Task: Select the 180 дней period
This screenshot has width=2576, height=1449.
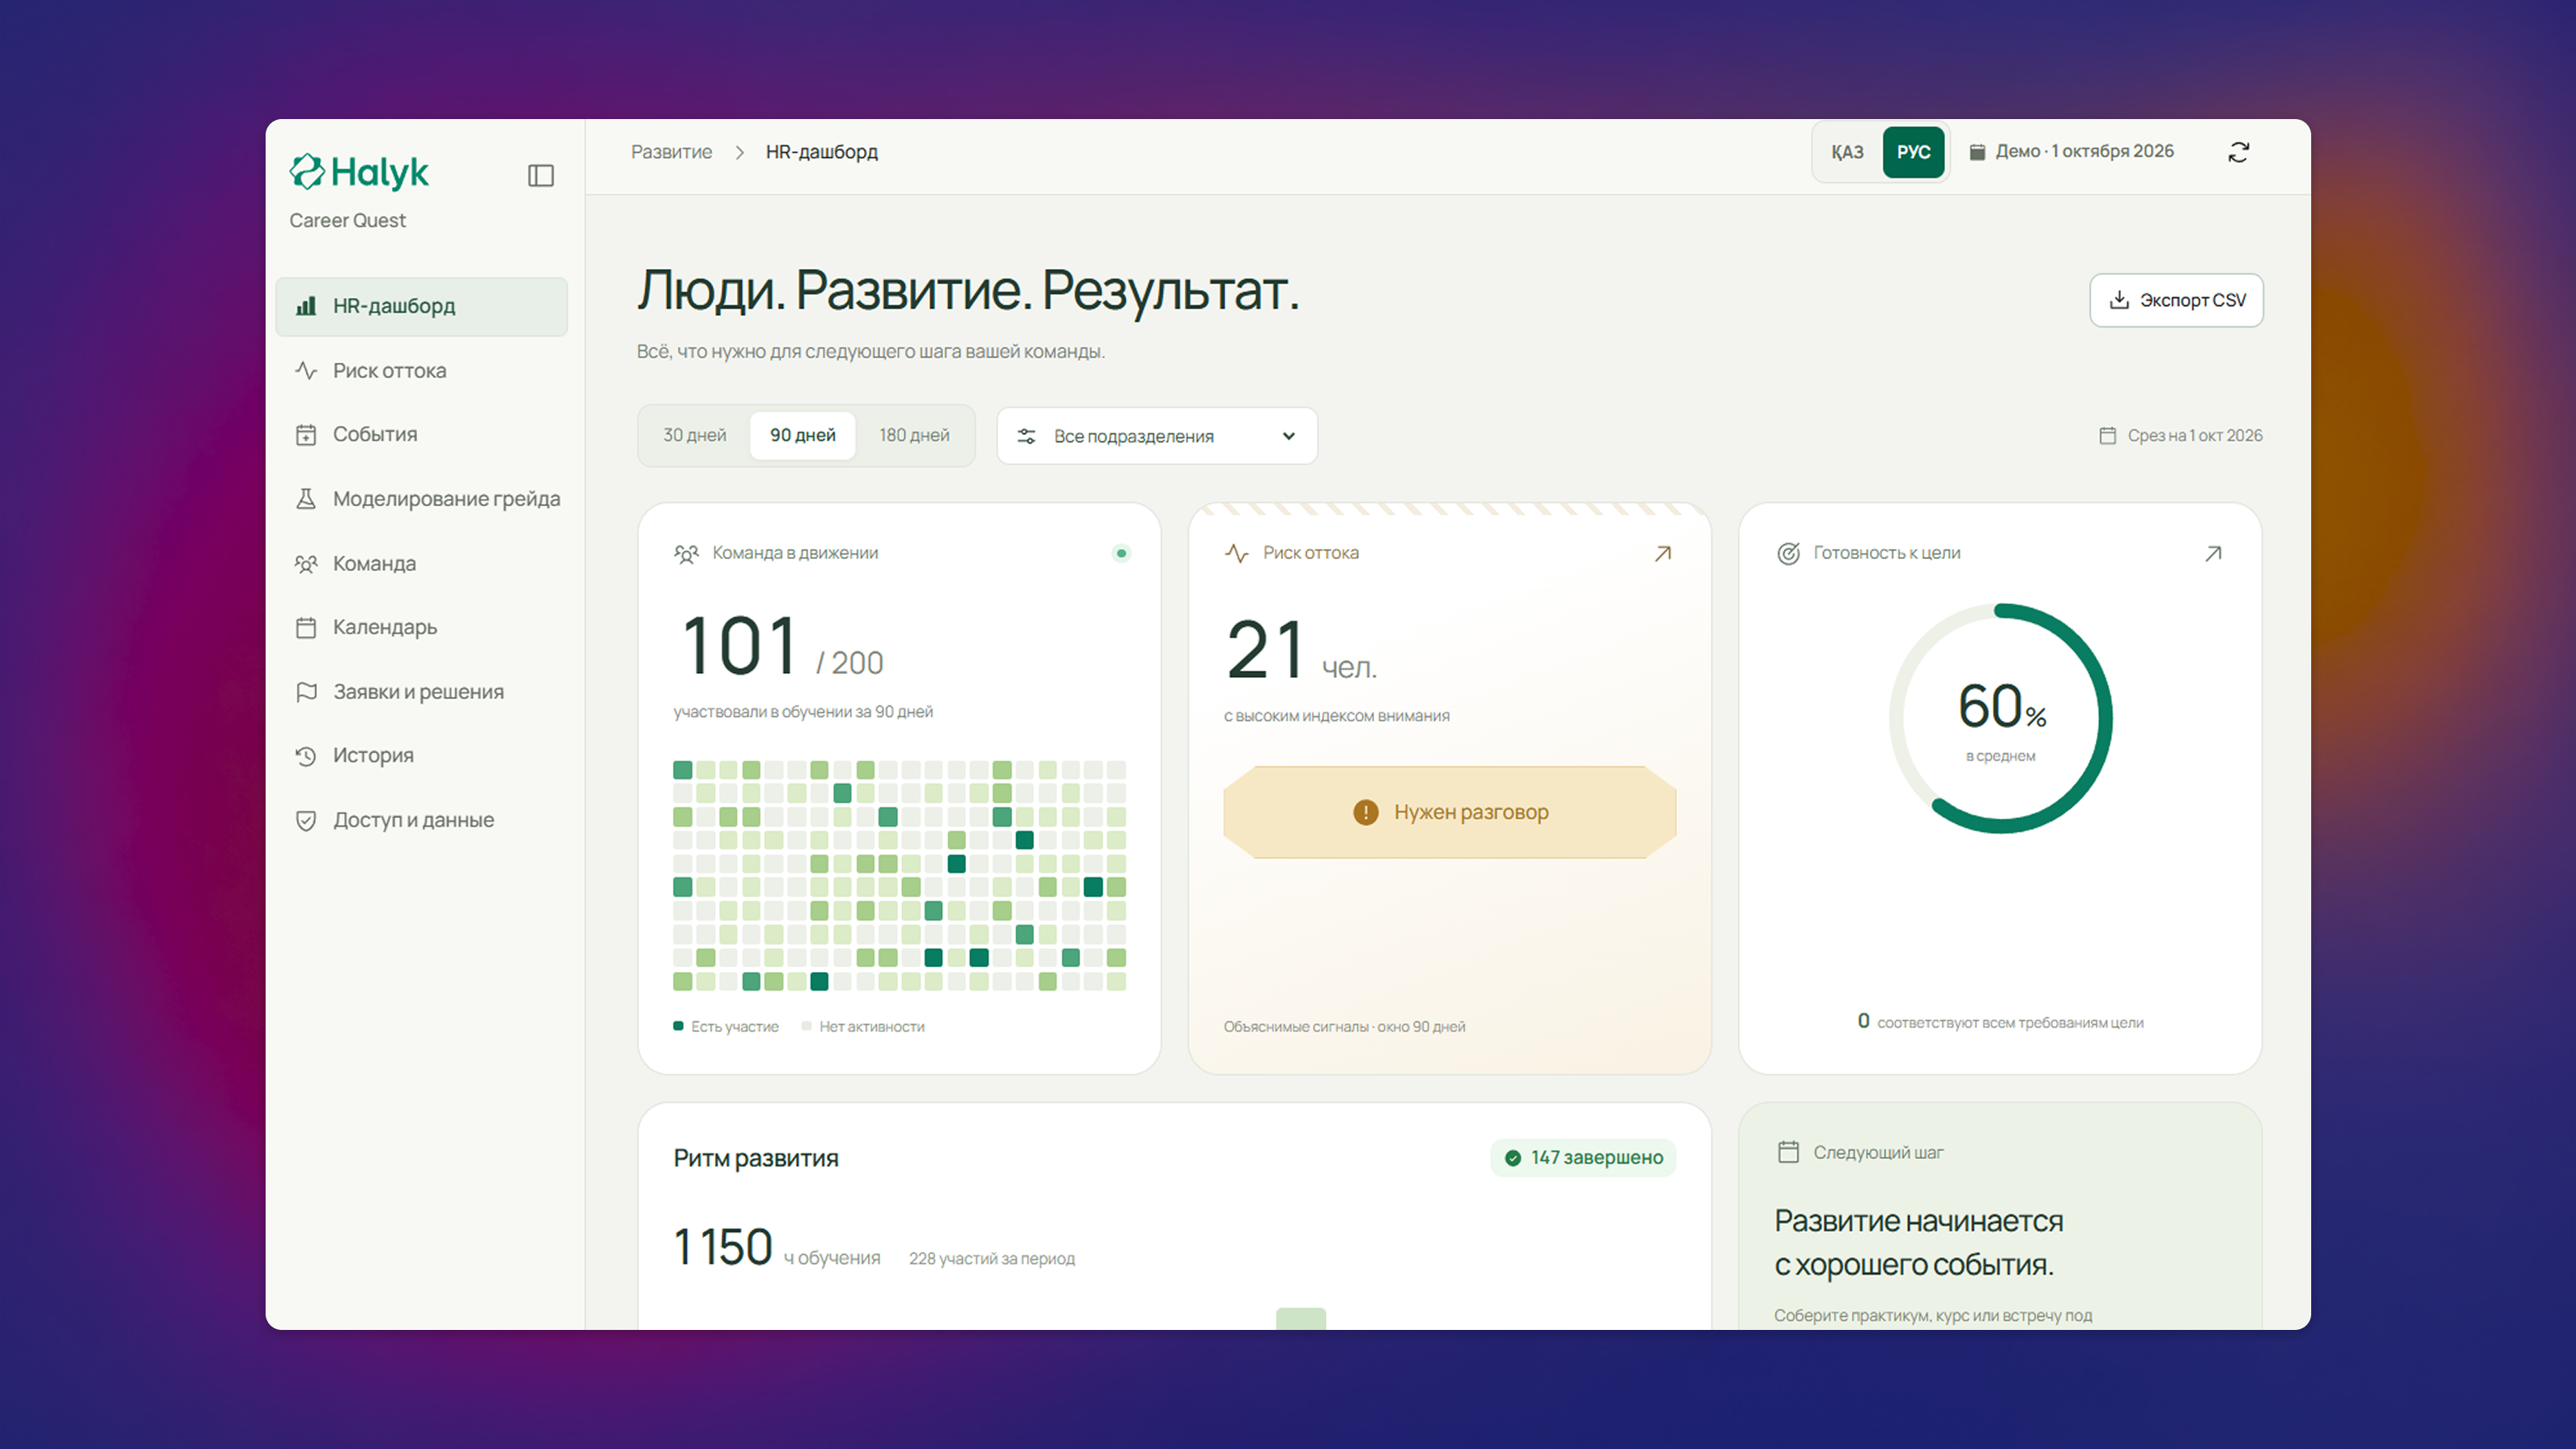Action: (915, 435)
